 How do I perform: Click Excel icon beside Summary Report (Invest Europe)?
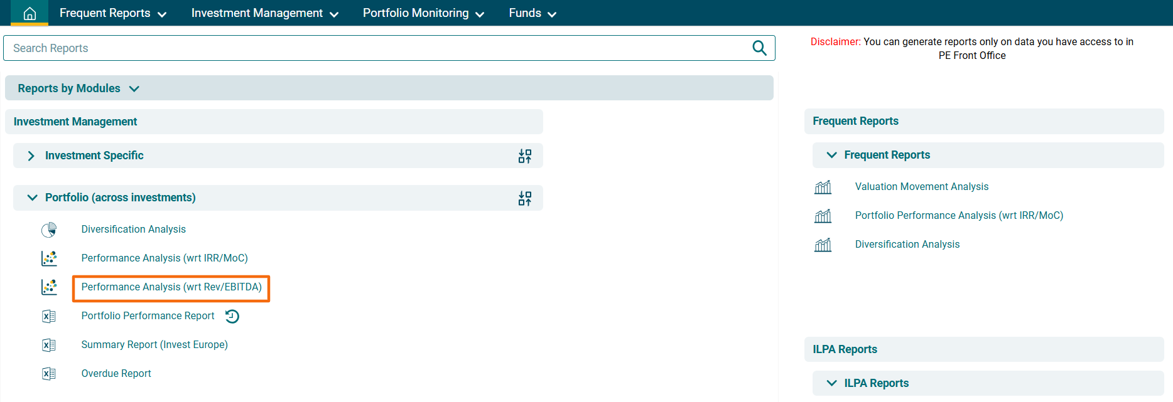click(x=49, y=345)
